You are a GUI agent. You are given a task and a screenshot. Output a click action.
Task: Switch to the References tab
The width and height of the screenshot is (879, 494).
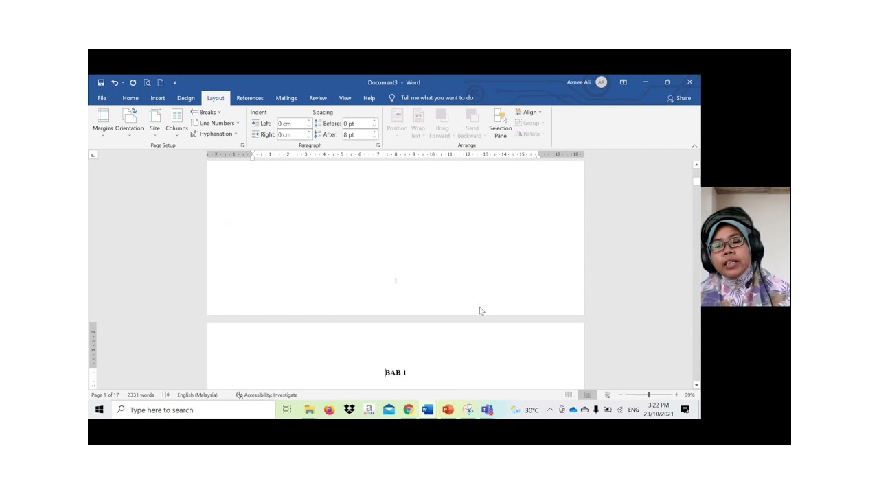[250, 98]
